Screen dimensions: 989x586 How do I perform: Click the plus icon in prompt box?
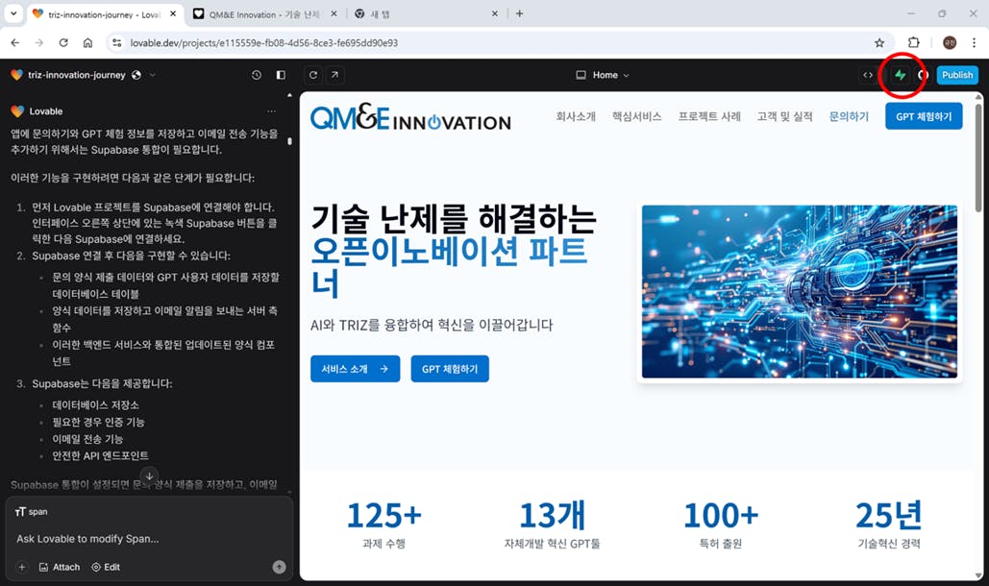(22, 567)
